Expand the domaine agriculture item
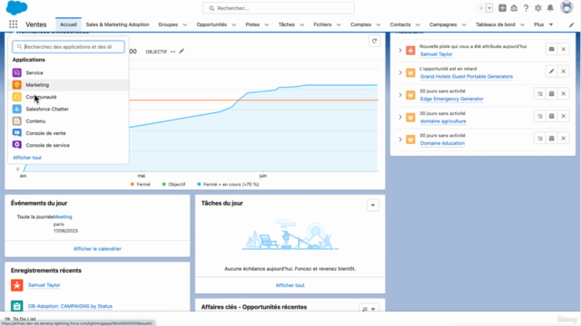Image resolution: width=581 pixels, height=326 pixels. 400,117
